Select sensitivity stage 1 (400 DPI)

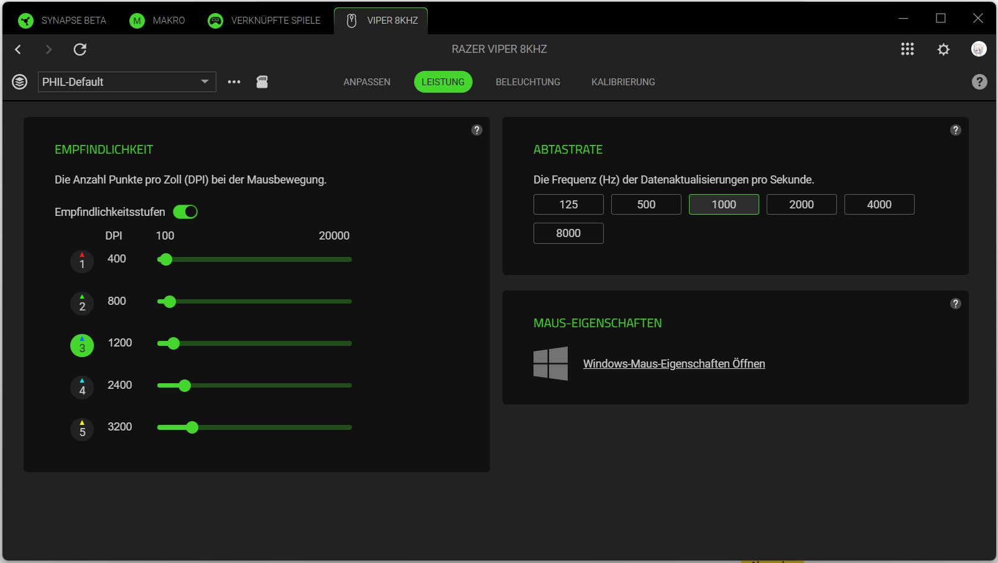pyautogui.click(x=82, y=262)
